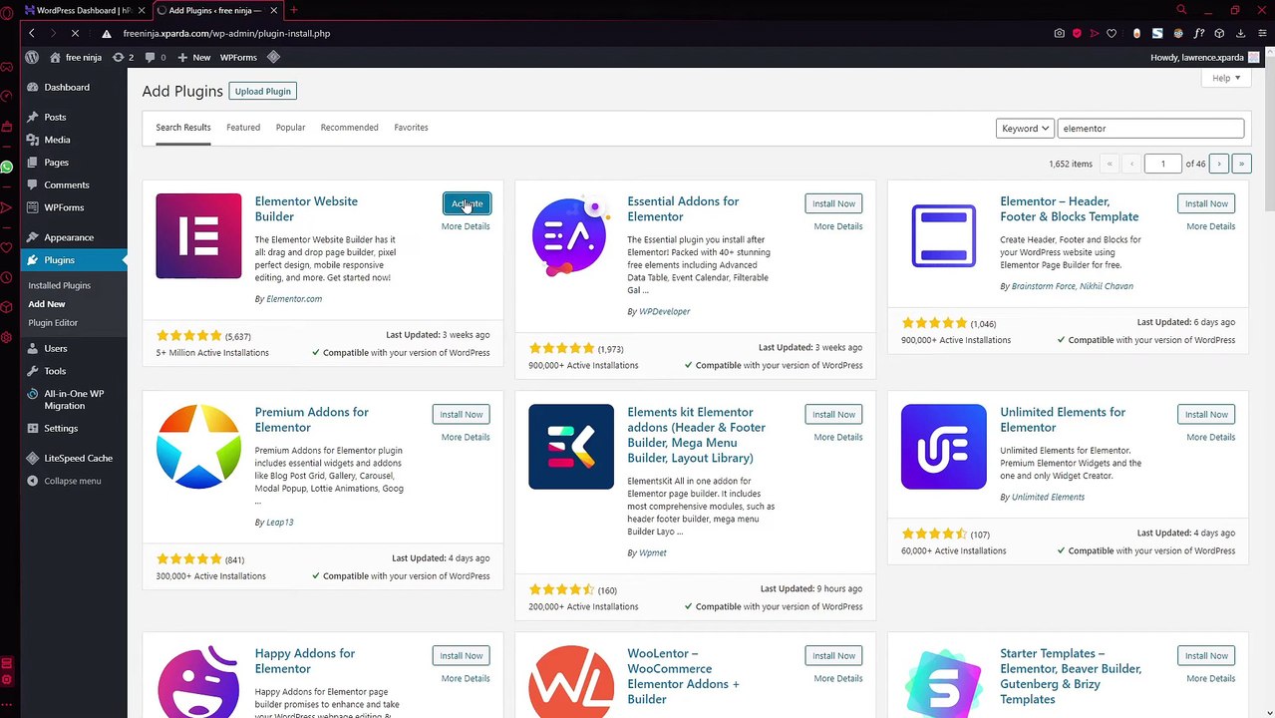1275x718 pixels.
Task: Go back with the browser back arrow
Action: click(32, 33)
